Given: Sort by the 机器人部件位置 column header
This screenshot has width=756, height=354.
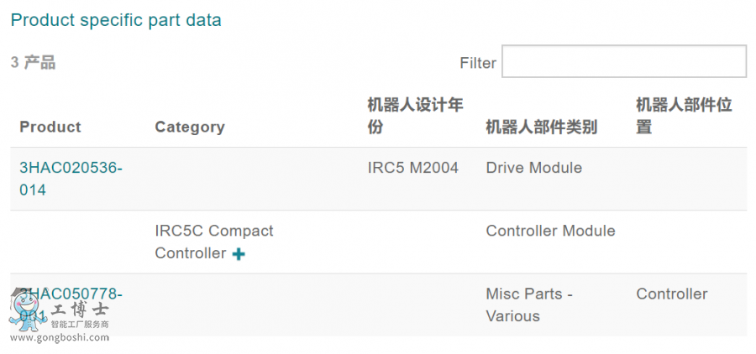Looking at the screenshot, I should [684, 116].
